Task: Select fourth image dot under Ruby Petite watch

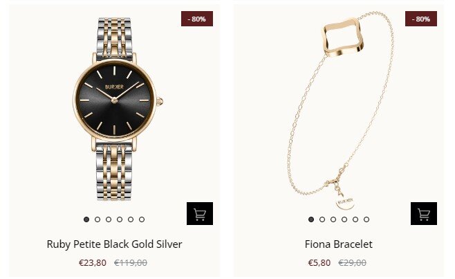Action: pos(120,219)
